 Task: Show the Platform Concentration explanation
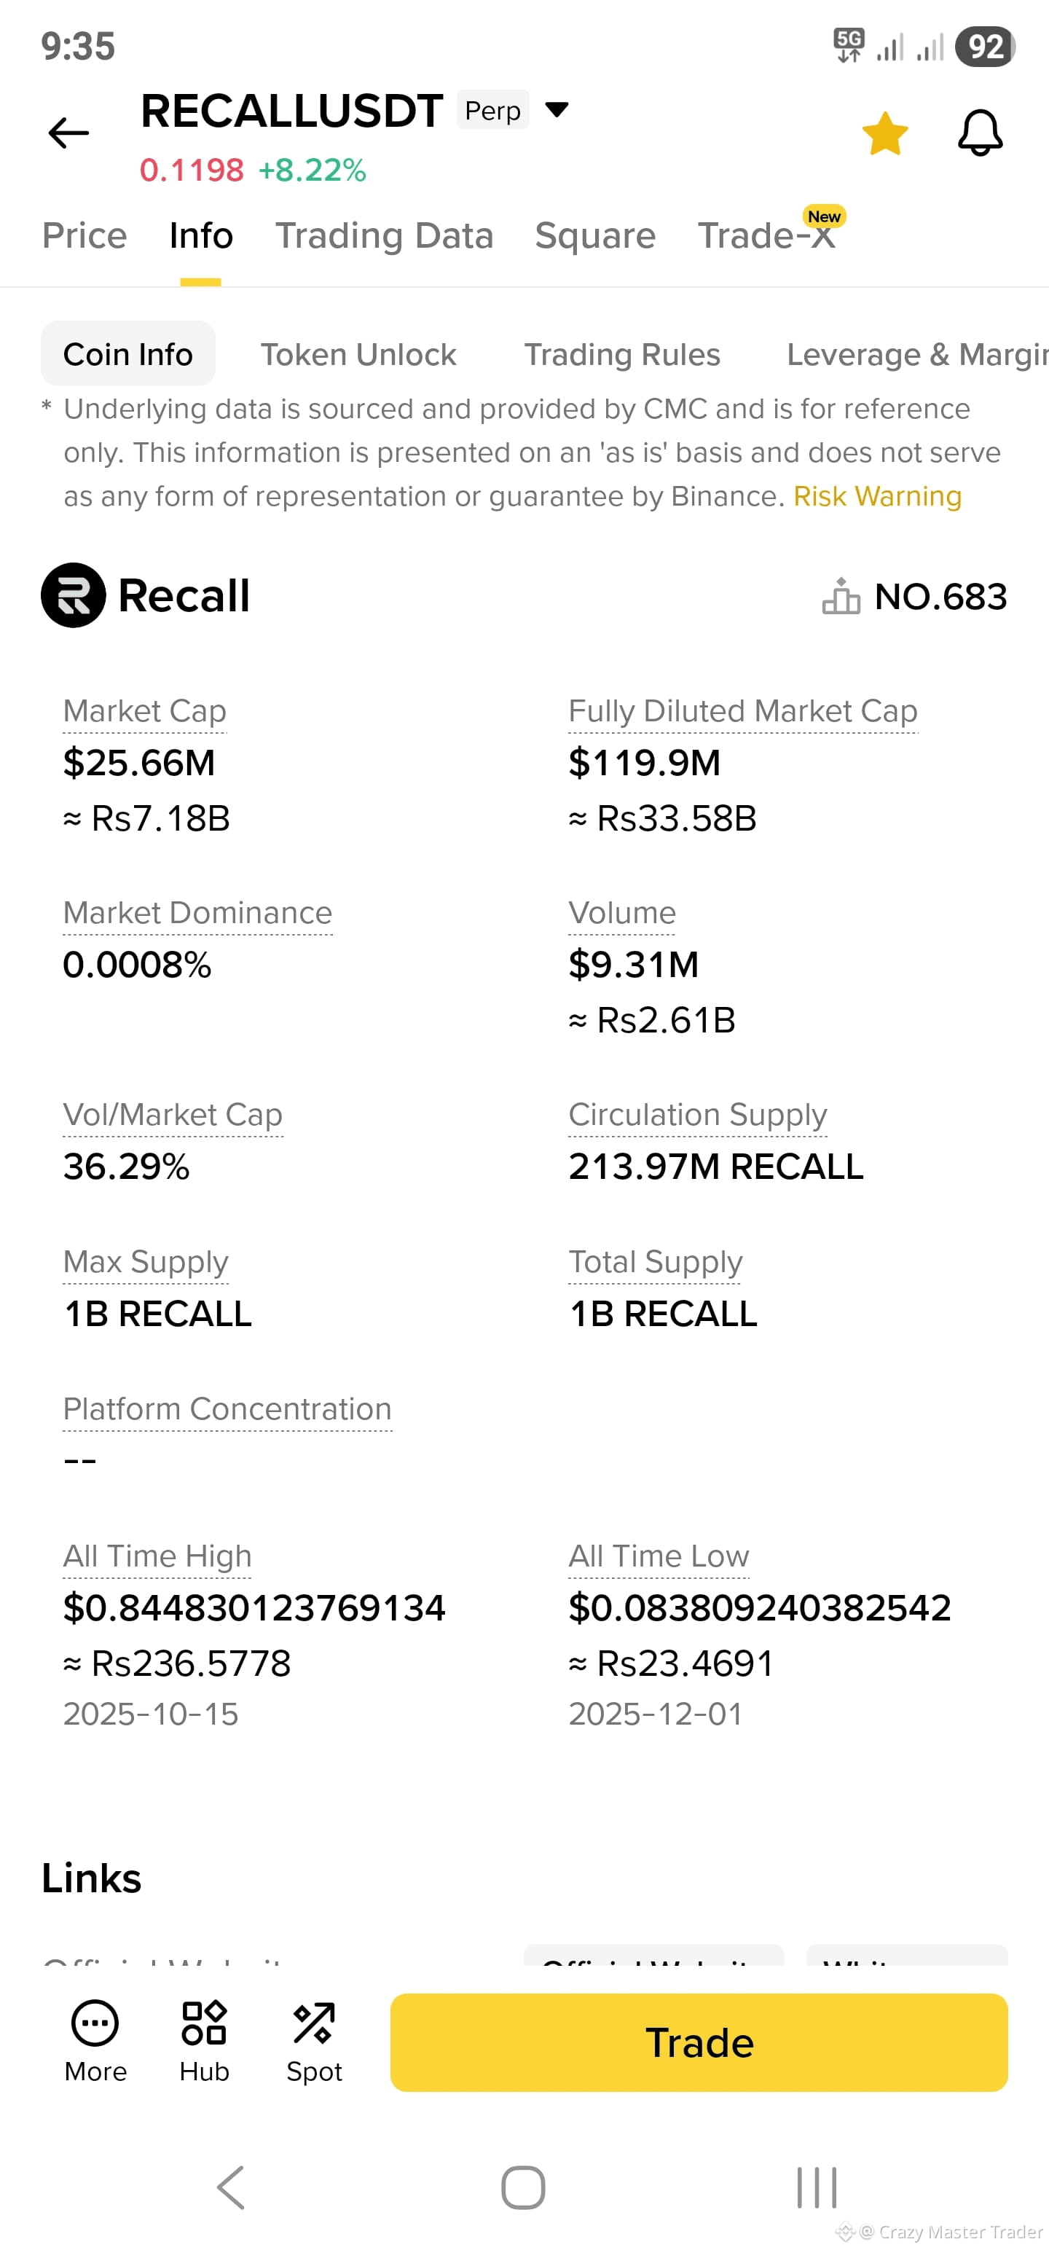point(227,1409)
